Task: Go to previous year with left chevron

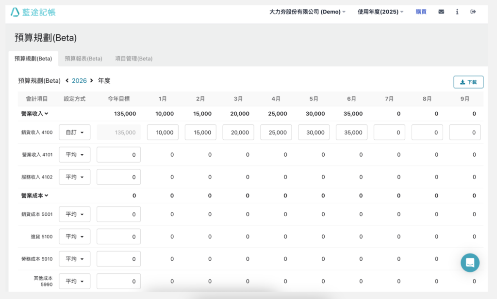Action: click(67, 81)
